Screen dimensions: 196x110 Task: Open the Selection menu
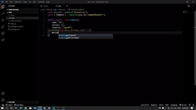point(18,2)
